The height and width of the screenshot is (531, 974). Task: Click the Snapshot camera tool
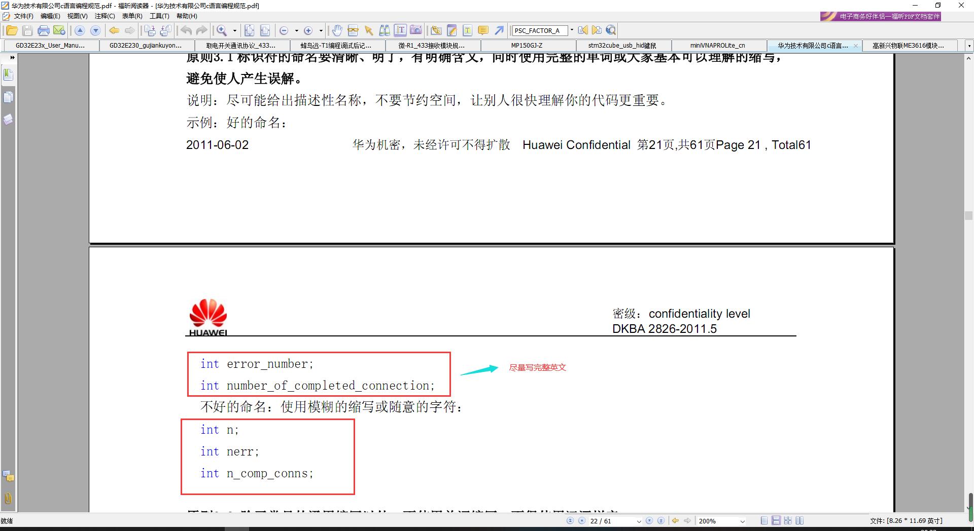[x=416, y=30]
